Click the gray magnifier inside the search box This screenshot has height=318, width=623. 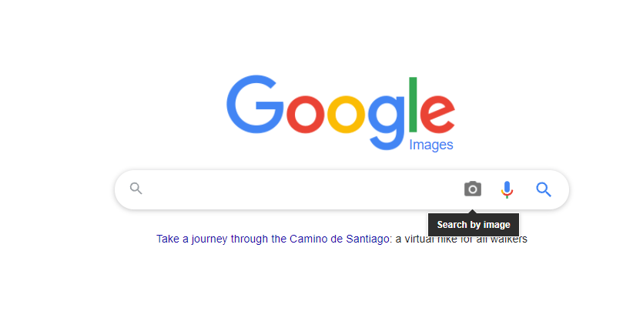(x=136, y=189)
